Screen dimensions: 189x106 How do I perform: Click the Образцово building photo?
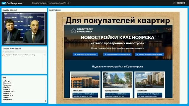[150, 80]
